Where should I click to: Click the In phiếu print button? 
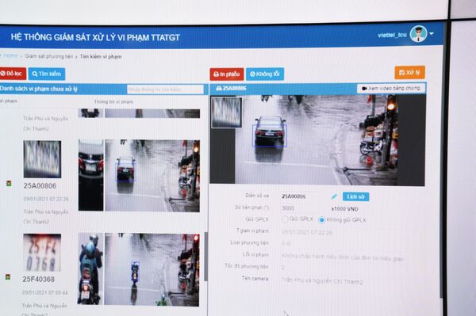pyautogui.click(x=226, y=74)
